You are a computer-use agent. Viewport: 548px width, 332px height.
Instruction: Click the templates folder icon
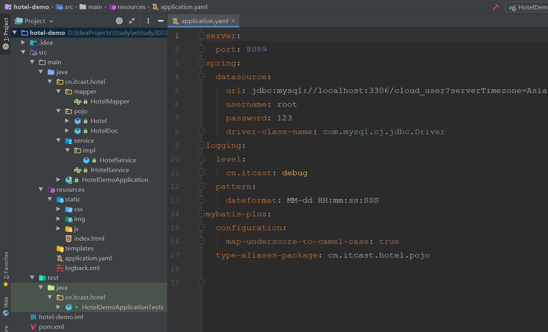[x=60, y=248]
